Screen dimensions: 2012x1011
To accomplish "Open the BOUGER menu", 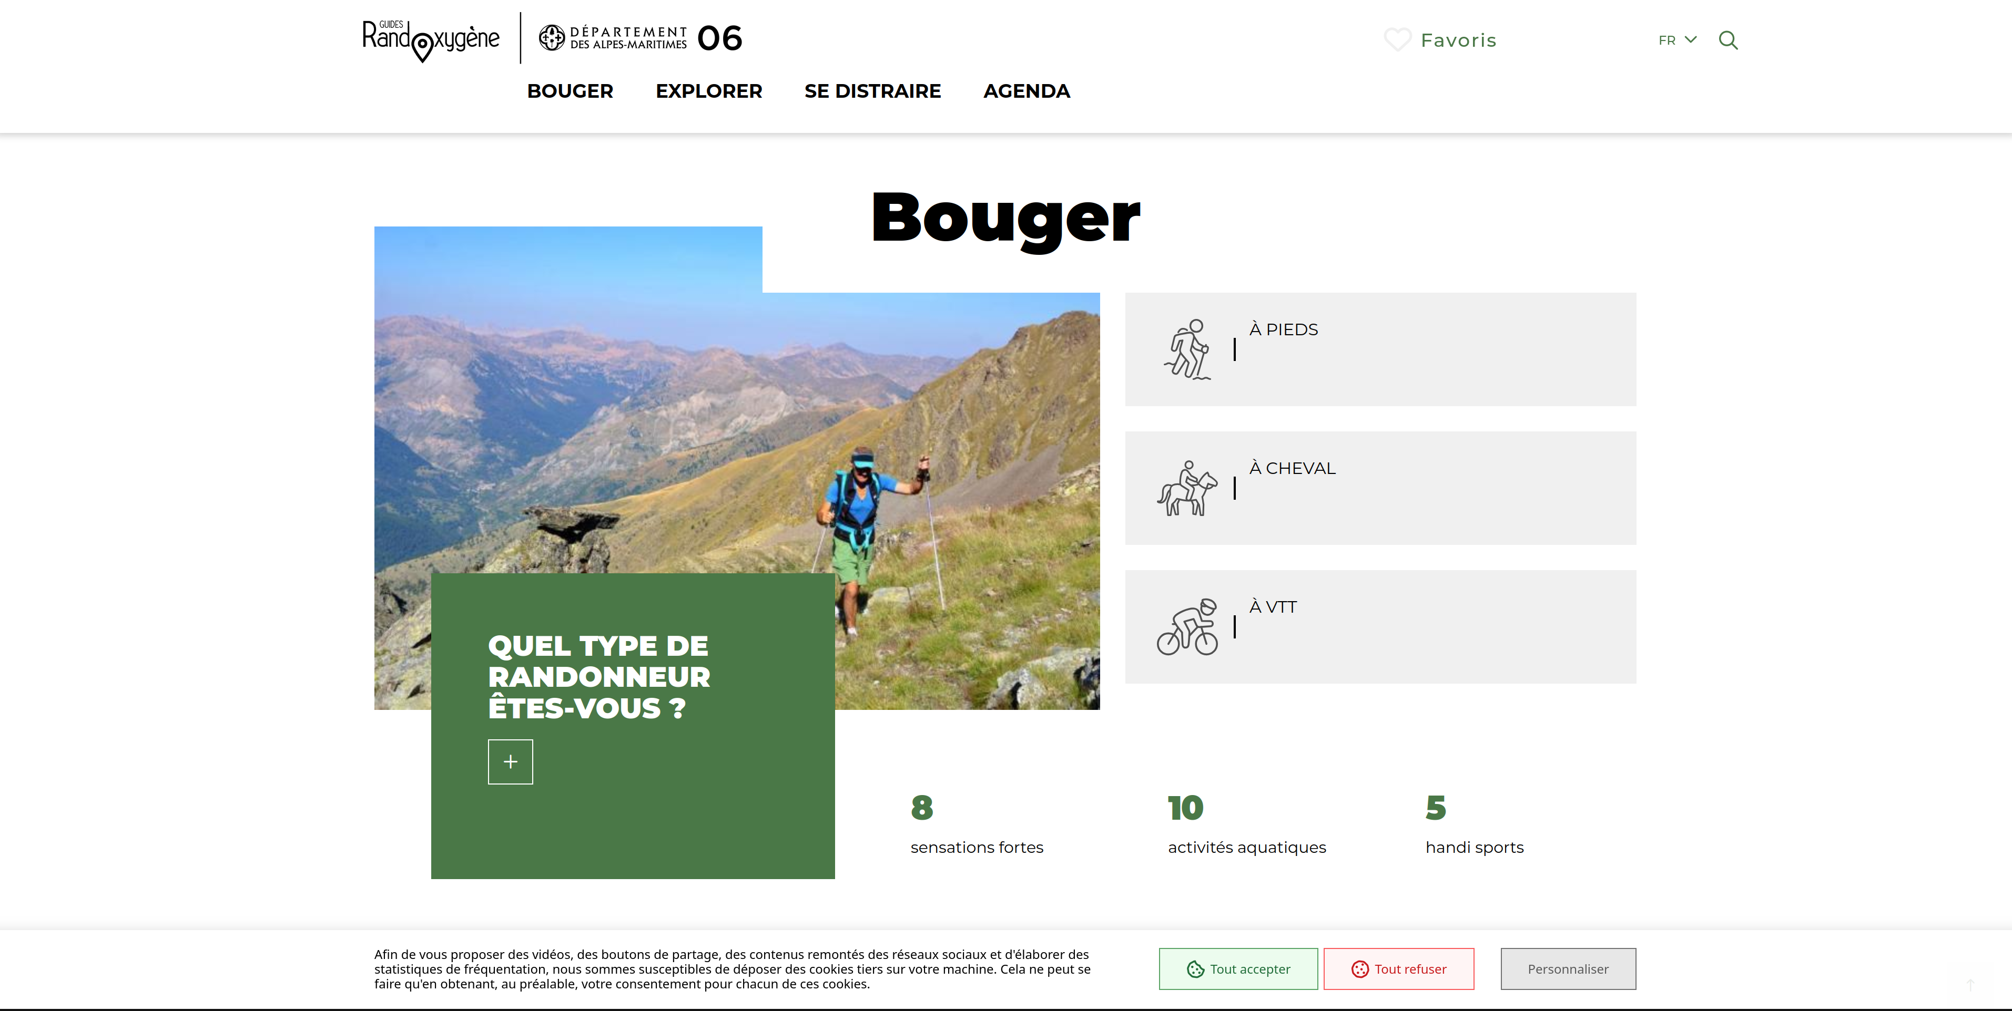I will pos(570,91).
